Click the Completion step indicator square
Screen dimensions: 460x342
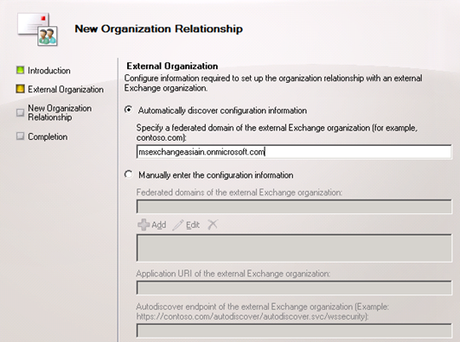(20, 136)
